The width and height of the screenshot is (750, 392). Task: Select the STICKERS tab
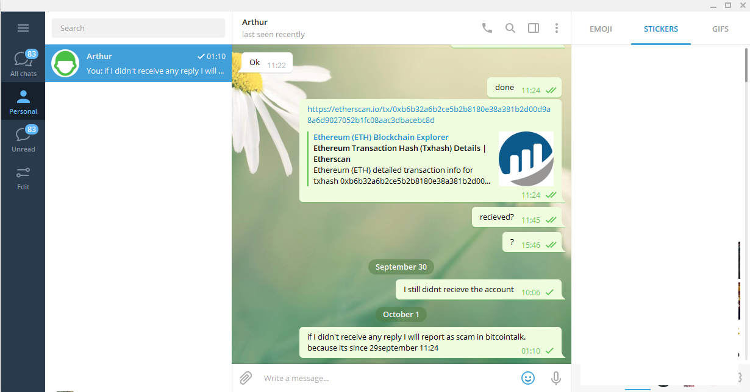[661, 29]
